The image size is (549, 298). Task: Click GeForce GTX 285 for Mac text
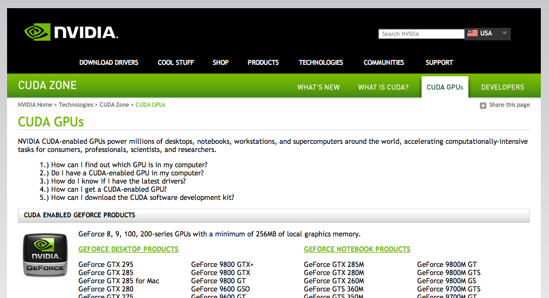[x=119, y=281]
